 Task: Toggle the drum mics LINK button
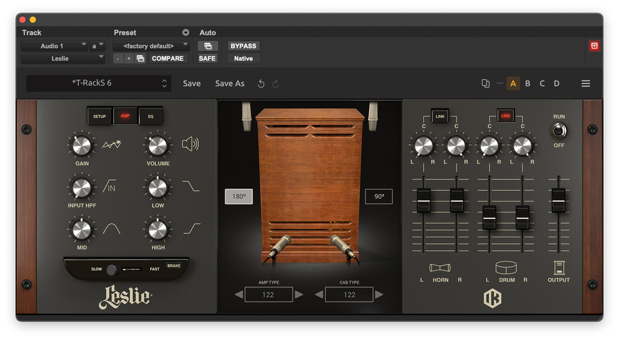[506, 116]
